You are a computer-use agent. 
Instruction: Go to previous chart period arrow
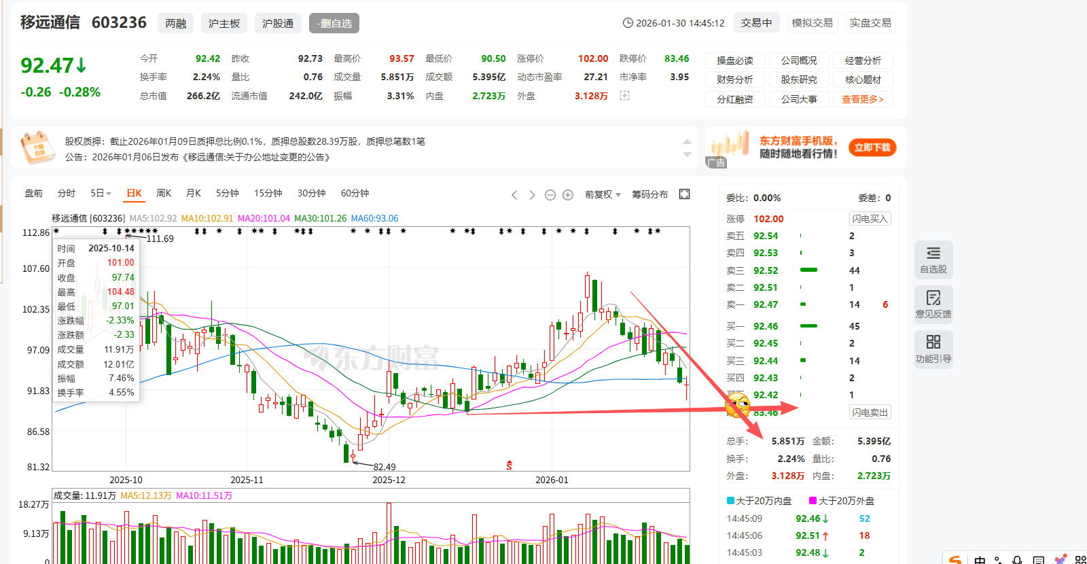[514, 195]
